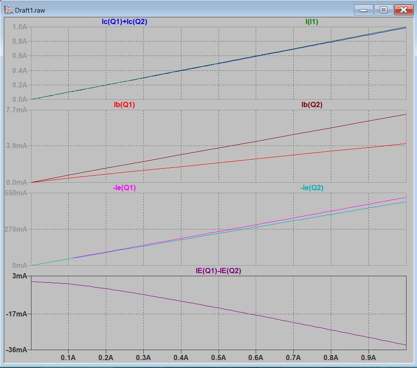Screen dimensions: 417x368
Task: Click the 0.1A horizontal axis label
Action: click(68, 358)
